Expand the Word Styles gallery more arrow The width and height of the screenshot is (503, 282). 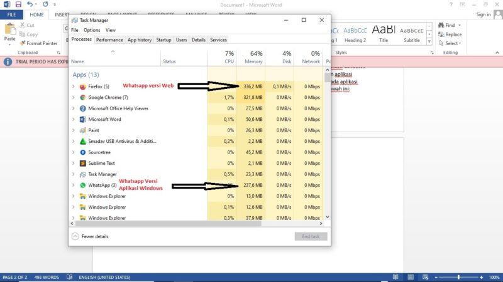[429, 41]
